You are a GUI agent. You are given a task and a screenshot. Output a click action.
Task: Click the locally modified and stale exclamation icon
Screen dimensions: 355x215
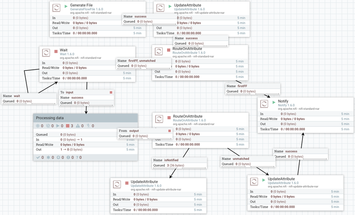click(x=68, y=158)
